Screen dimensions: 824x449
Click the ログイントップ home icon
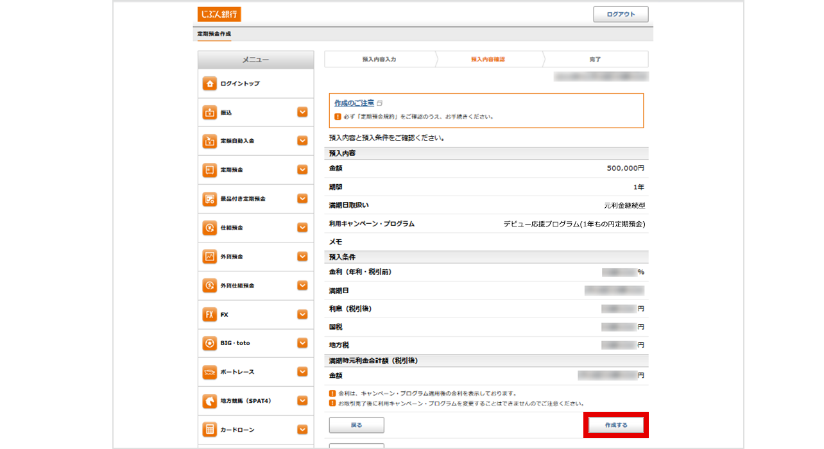pyautogui.click(x=209, y=84)
